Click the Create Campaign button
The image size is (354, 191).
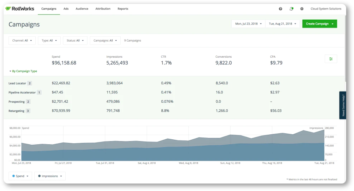[x=319, y=24]
